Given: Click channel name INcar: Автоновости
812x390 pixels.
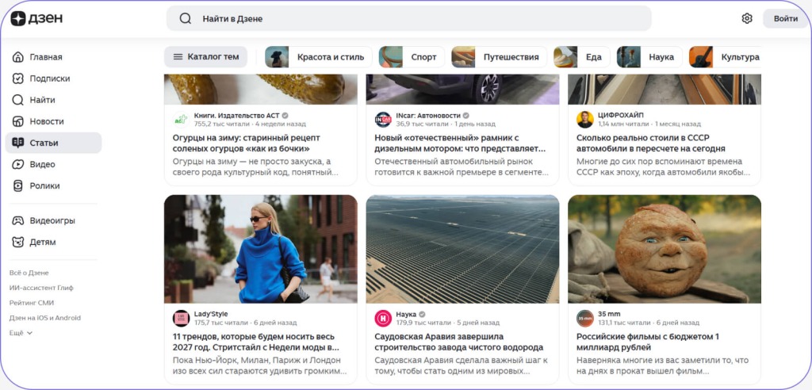Looking at the screenshot, I should point(428,115).
